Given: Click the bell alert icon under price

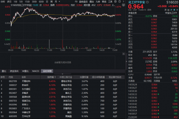Looking at the screenshot, I should [174, 10].
